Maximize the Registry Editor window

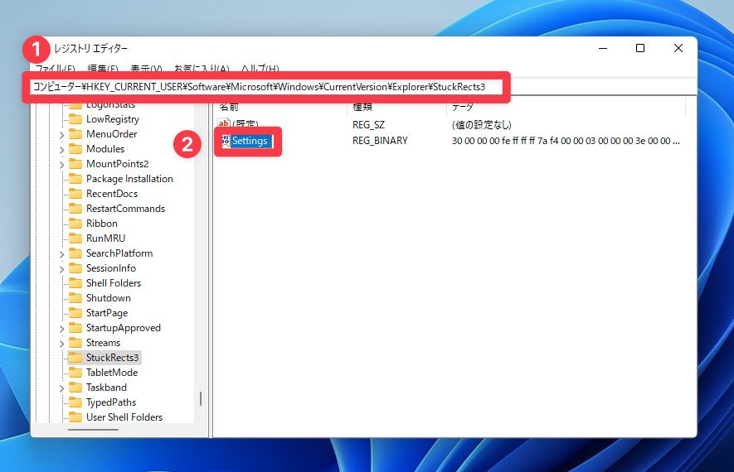(x=640, y=48)
